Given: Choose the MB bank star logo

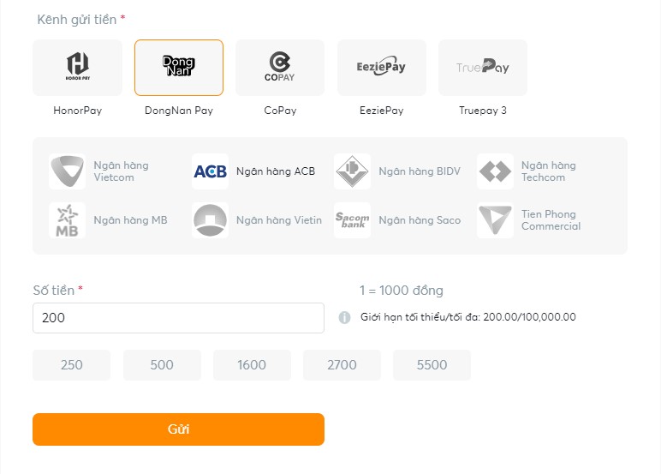Looking at the screenshot, I should [68, 220].
